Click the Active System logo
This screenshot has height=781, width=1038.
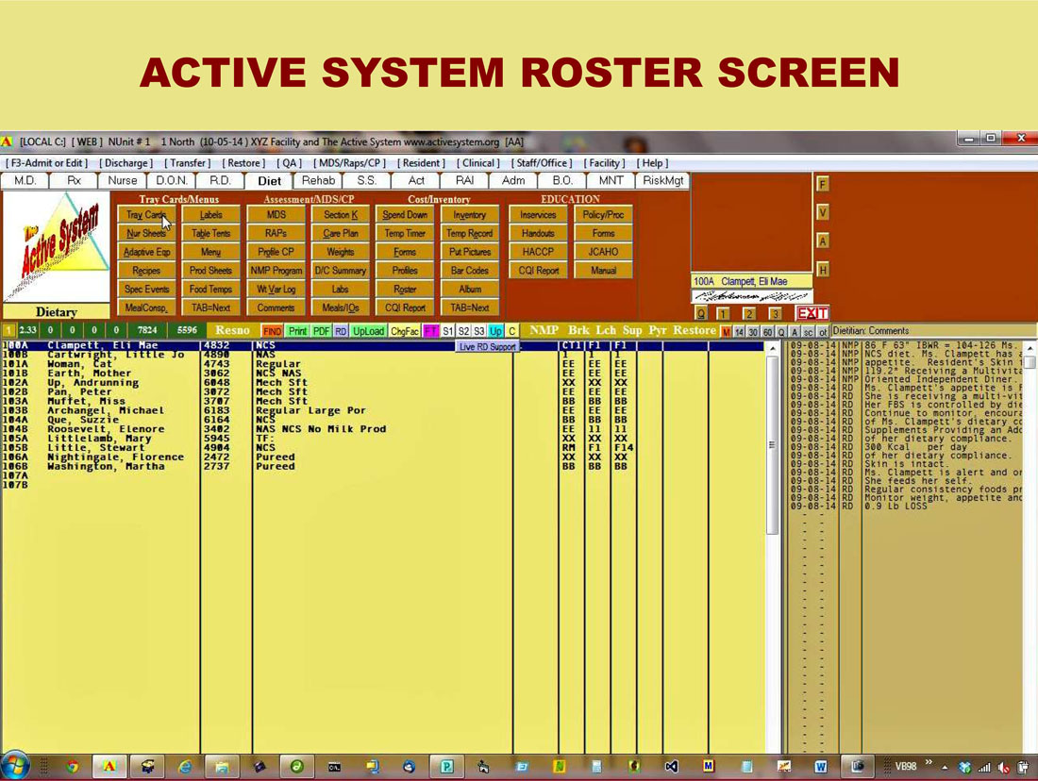pyautogui.click(x=57, y=246)
